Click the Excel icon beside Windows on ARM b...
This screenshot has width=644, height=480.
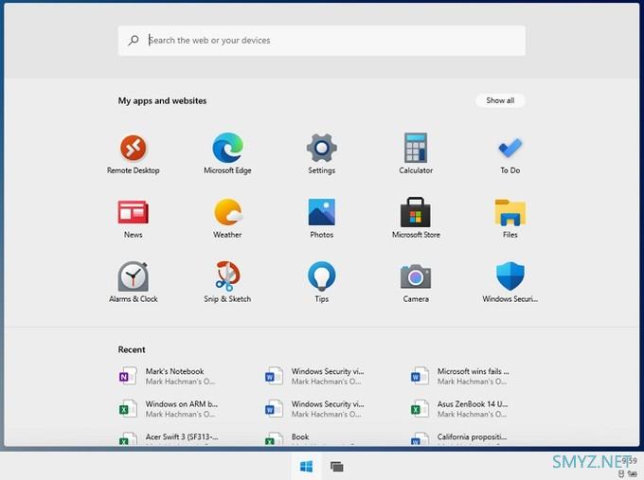(x=128, y=409)
